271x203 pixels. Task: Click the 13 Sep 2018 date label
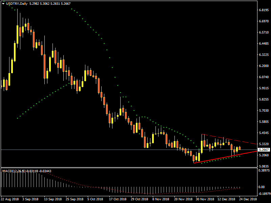(x=53, y=200)
